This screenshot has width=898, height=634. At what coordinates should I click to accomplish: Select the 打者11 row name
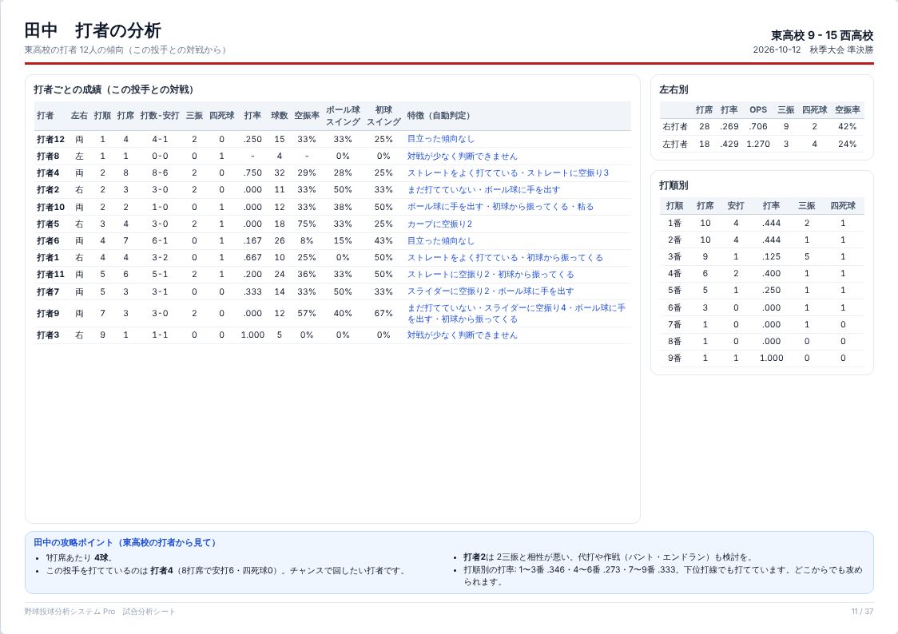pos(51,275)
